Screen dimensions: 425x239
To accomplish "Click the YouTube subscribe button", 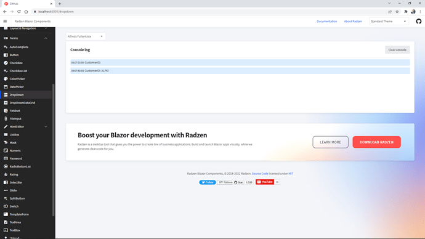I will (x=265, y=182).
